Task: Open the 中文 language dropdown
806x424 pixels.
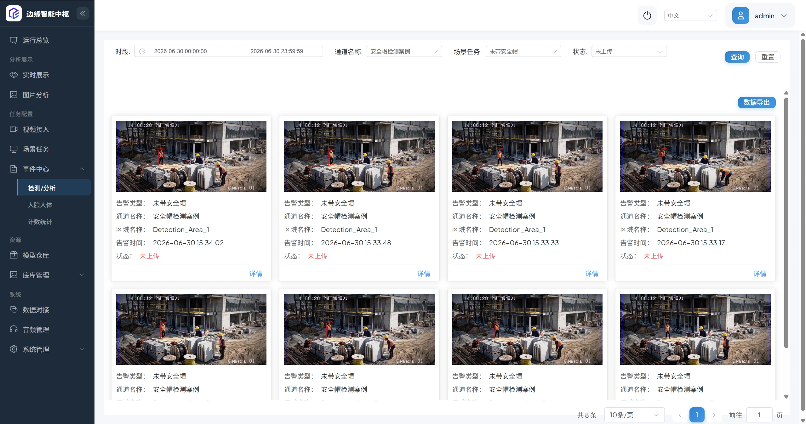Action: pos(690,15)
